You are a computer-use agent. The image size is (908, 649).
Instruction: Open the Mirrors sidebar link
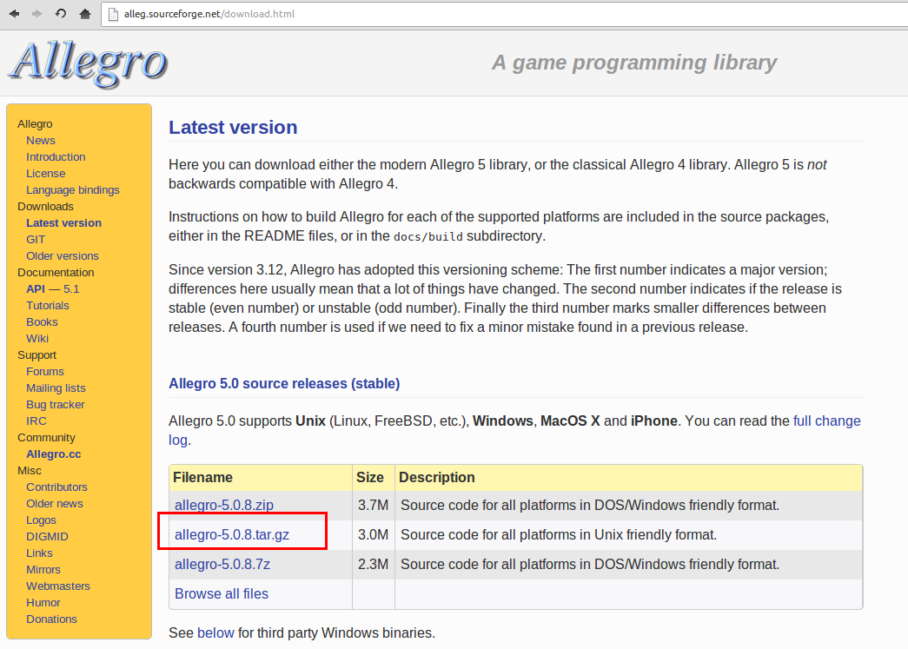(43, 570)
